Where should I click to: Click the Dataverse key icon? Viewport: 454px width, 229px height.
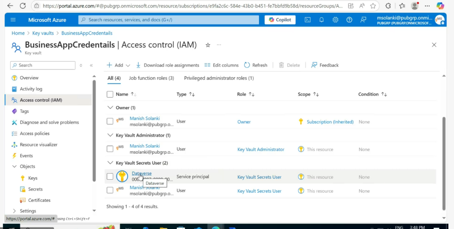click(122, 176)
